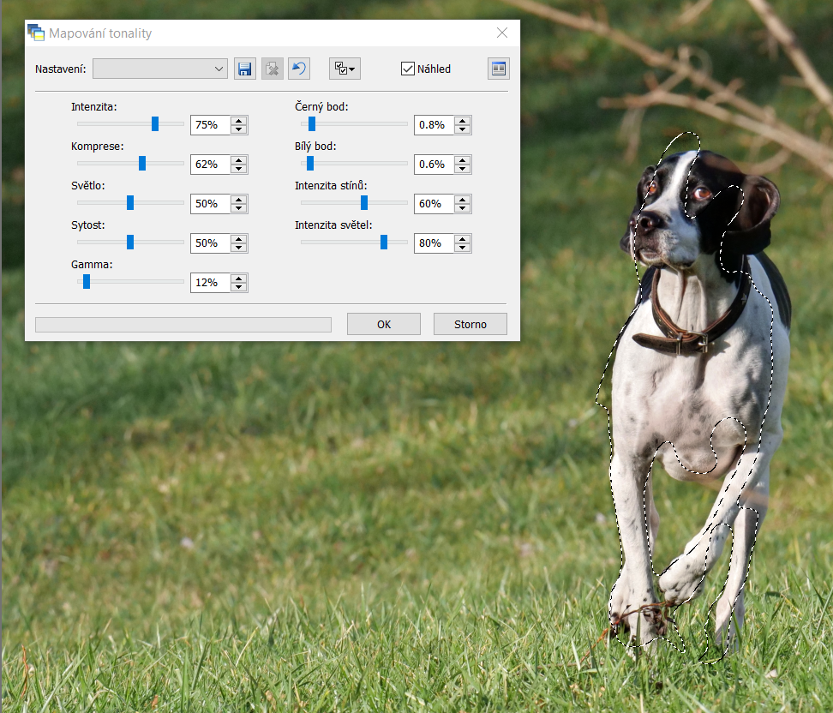Viewport: 833px width, 713px height.
Task: Click the Gamma value field showing 12%
Action: pos(210,282)
